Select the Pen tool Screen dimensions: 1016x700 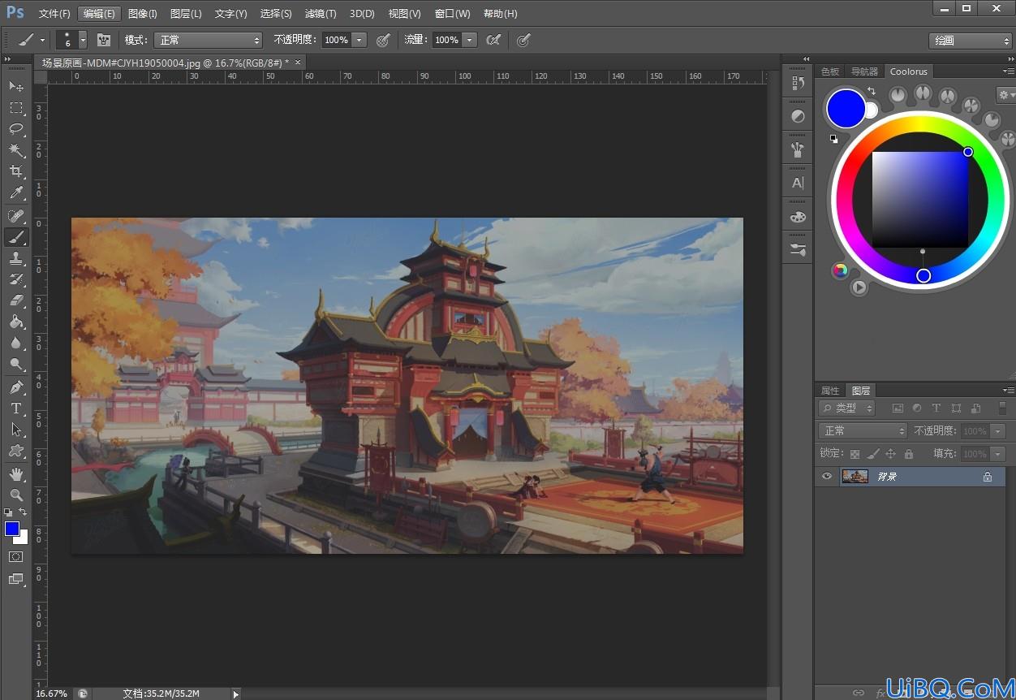click(x=16, y=387)
